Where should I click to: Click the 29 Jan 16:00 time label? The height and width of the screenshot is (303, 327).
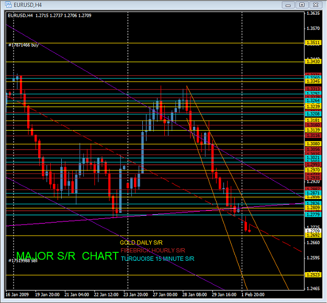pos(224,295)
